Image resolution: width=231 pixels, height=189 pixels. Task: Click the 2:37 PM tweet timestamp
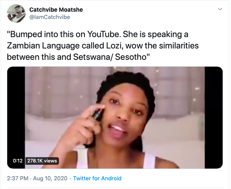point(18,178)
